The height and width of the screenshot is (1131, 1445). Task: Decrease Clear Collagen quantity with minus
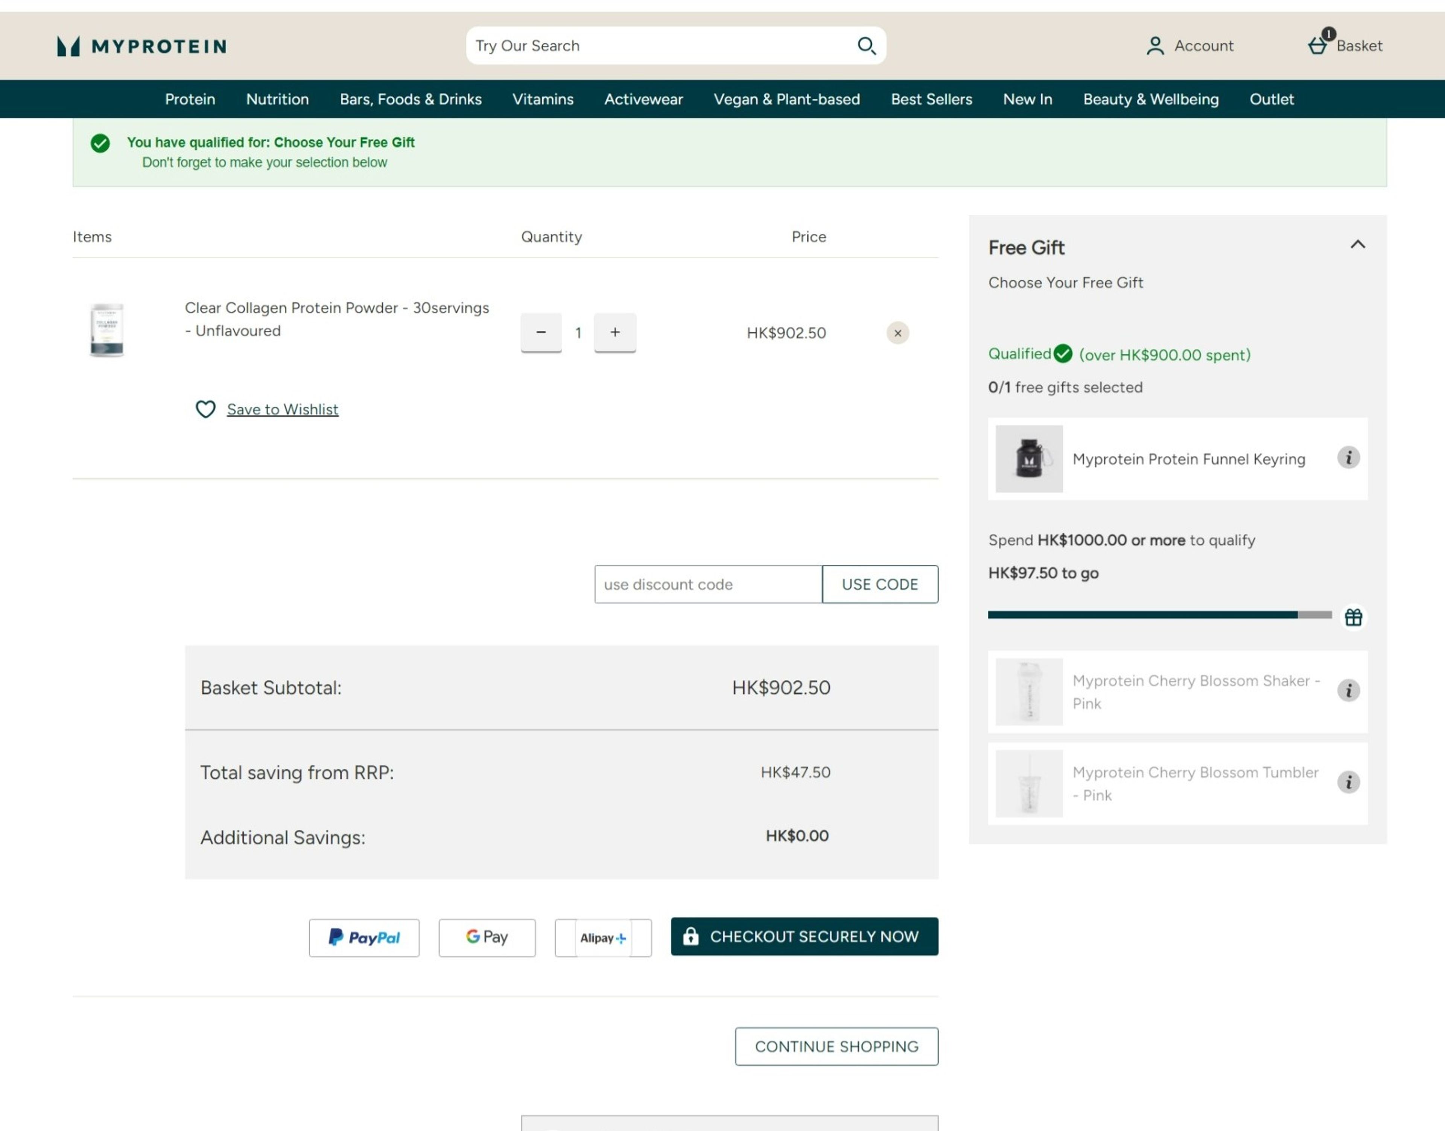[x=541, y=332]
